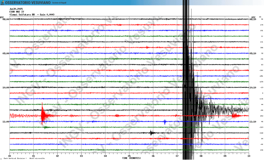This screenshot has height=161, width=264.
Task: Select the date label 'Jun30,2025'
Action: tap(16, 9)
